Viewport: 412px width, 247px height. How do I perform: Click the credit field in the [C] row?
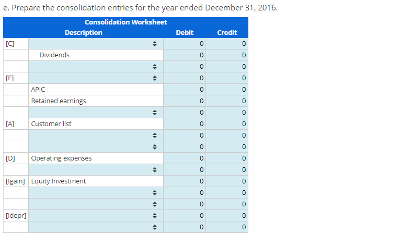pyautogui.click(x=227, y=44)
